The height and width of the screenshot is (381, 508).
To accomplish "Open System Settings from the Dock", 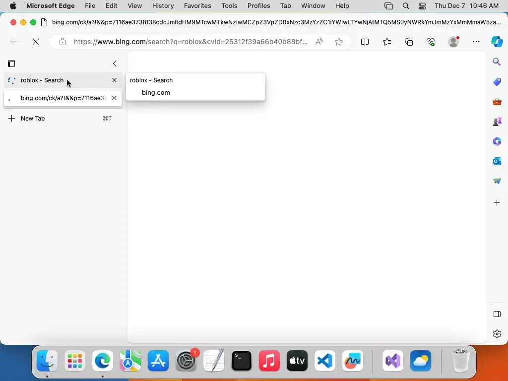I will point(186,361).
